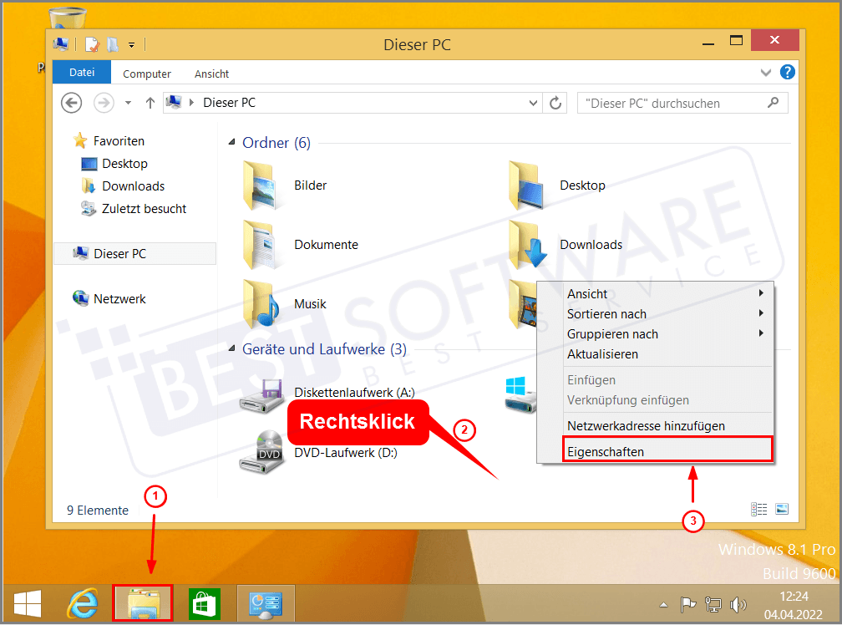
Task: Switch to details view using the status bar toggle
Action: point(758,508)
